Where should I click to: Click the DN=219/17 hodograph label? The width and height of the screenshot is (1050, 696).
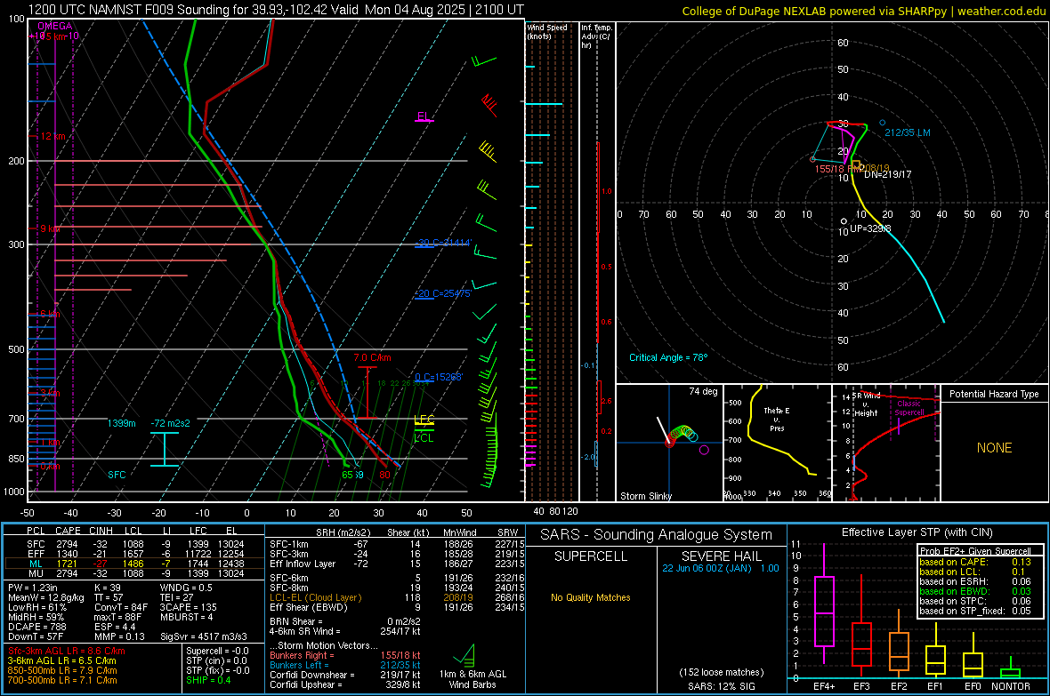(x=887, y=175)
